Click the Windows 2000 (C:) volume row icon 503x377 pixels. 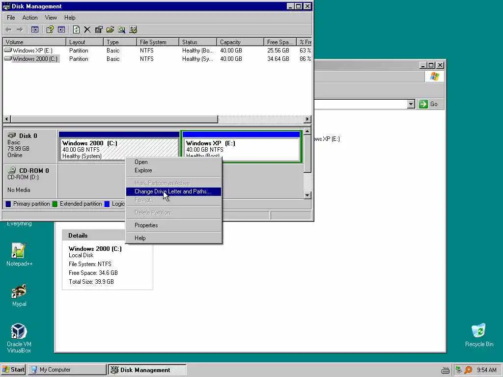point(8,58)
